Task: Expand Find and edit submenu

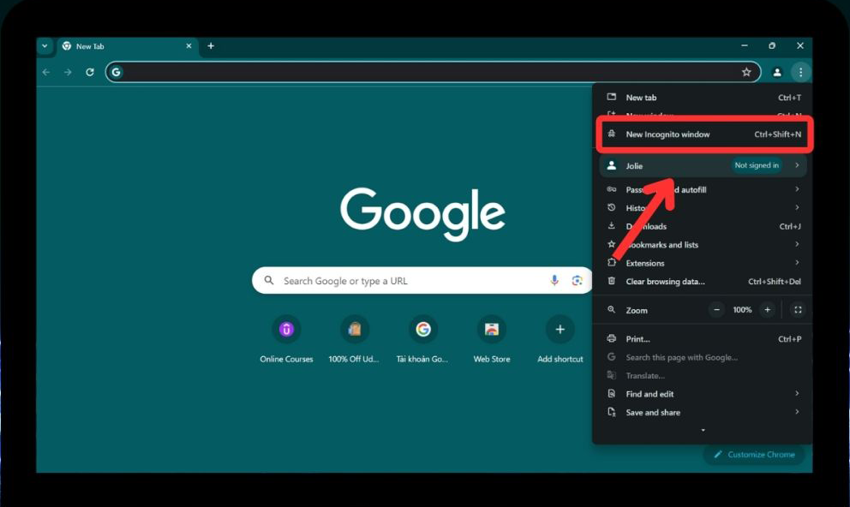Action: [703, 394]
